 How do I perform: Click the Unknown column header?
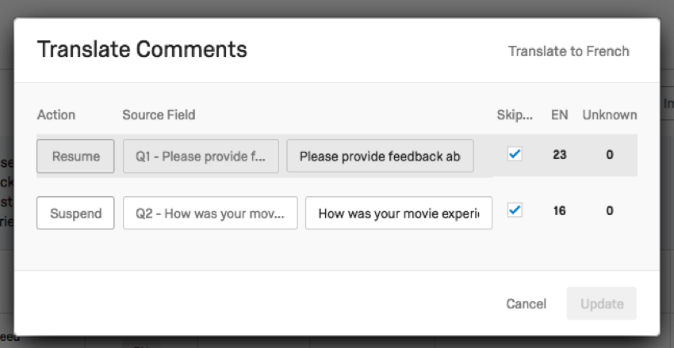610,115
